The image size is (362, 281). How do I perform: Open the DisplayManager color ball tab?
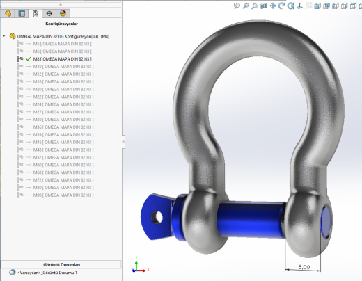[x=63, y=13]
